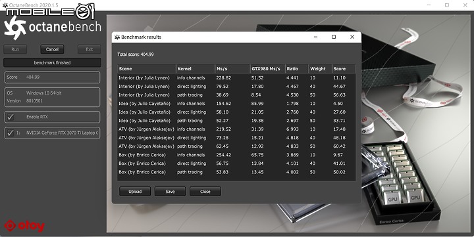Click the Benchmark results dialog title icon
Viewport: 474px width, 237px height.
117,37
